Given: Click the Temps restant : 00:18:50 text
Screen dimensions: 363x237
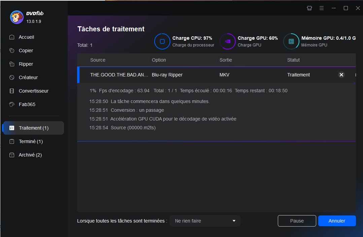Looking at the screenshot, I should [261, 91].
